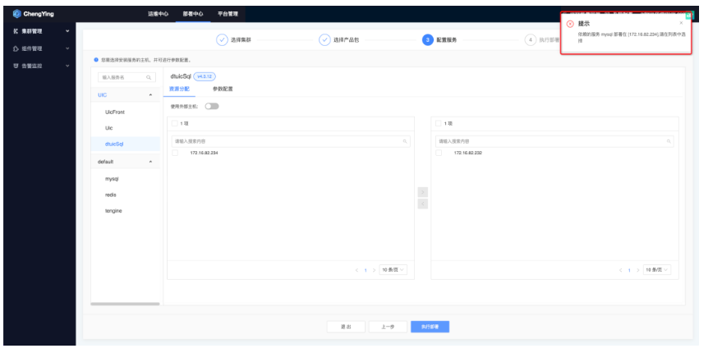Click the left panel search magnifier icon
The height and width of the screenshot is (353, 713).
(x=405, y=141)
